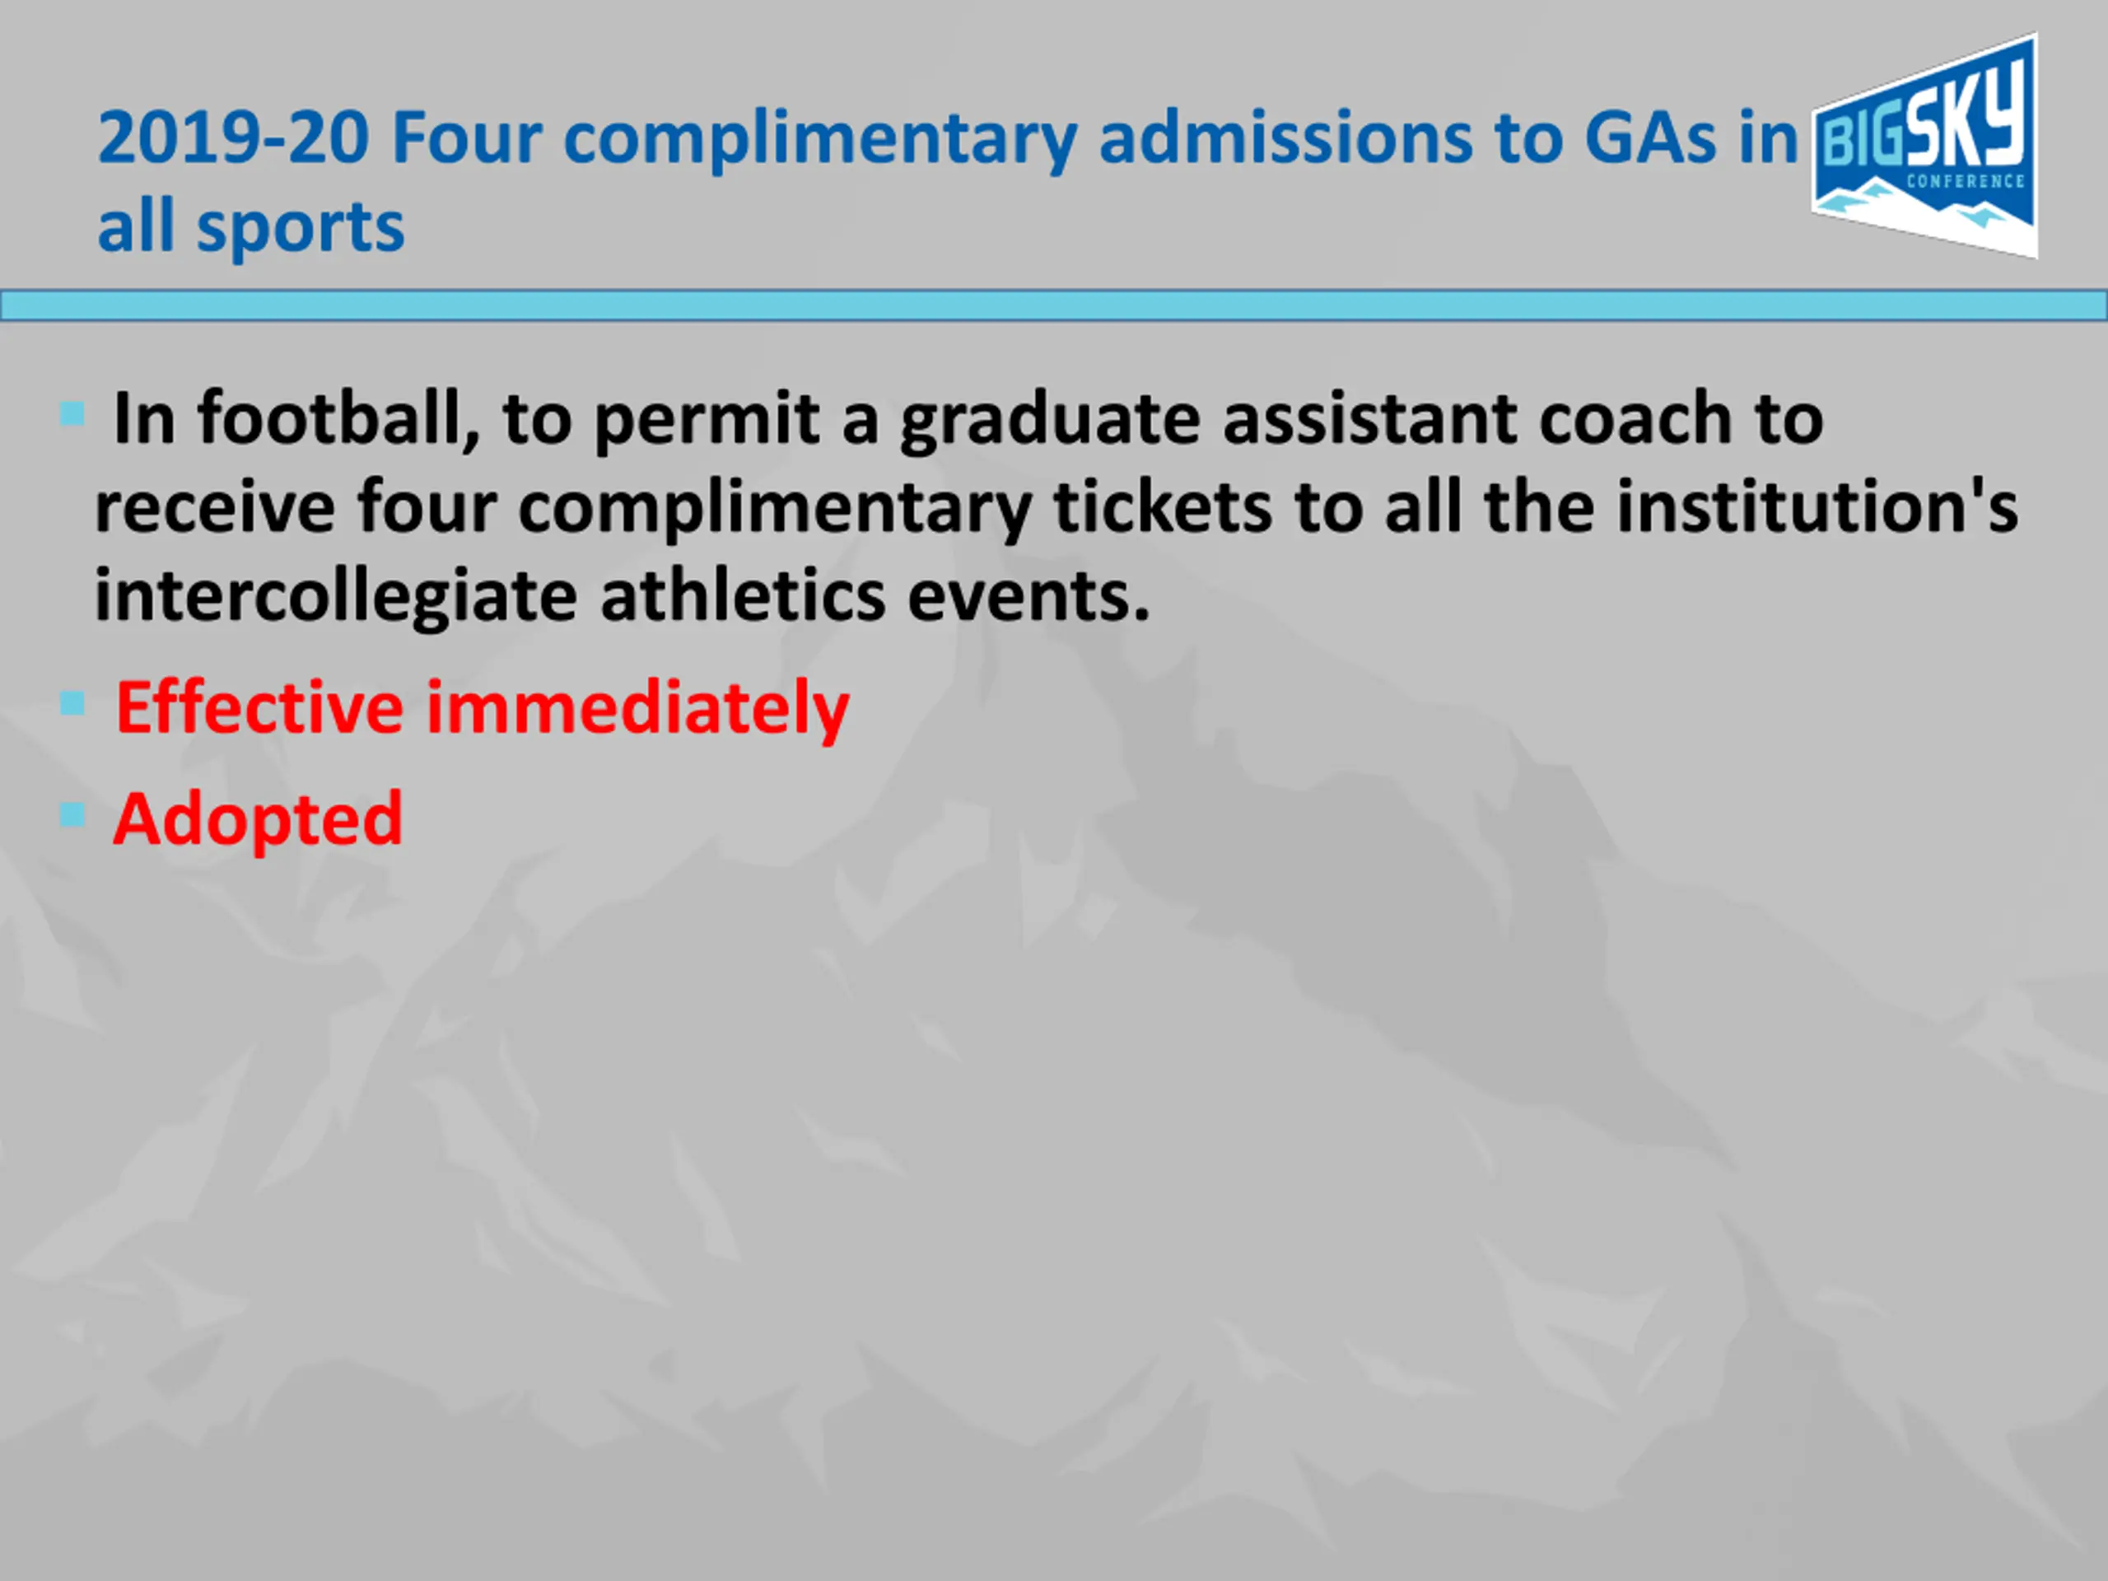Click the bullet marker before 'In football'
This screenshot has width=2108, height=1581.
pos(72,413)
